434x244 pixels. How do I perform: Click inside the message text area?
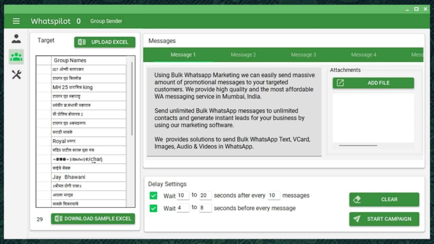click(x=234, y=111)
